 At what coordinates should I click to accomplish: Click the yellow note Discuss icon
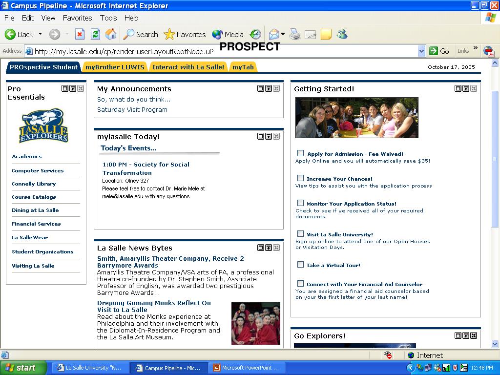326,34
